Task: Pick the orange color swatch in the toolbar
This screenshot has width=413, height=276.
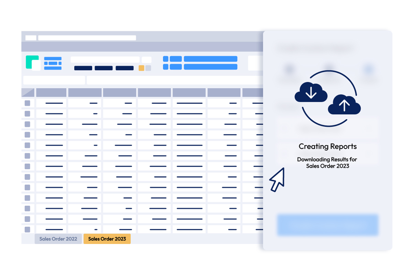Action: point(141,68)
